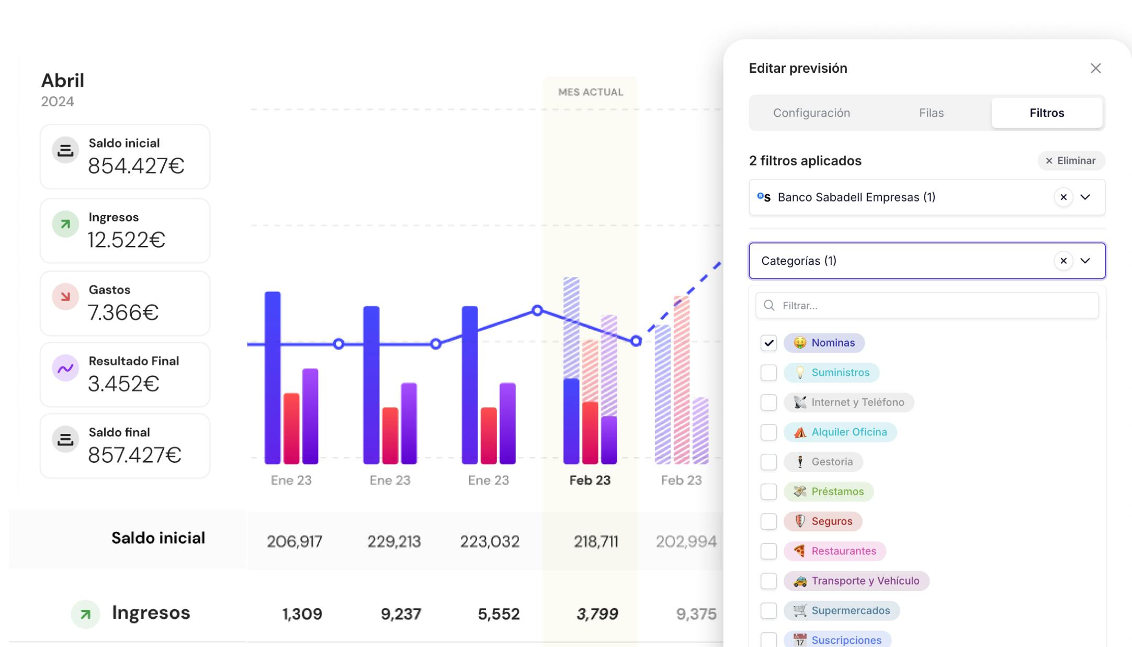The image size is (1132, 647).
Task: Clear the Banco Sabadell Empresas filter with X
Action: 1063,197
